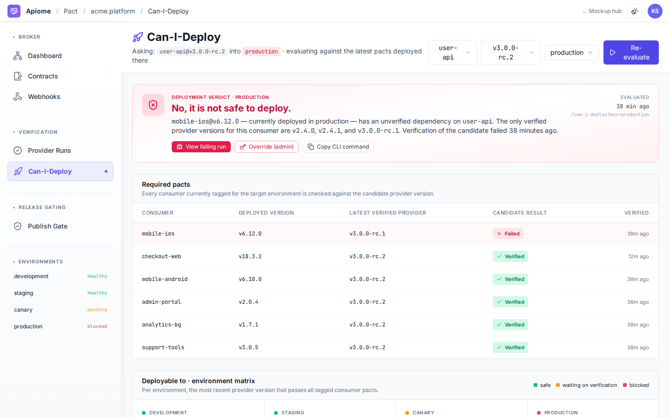Click the STAGING matrix column

[x=330, y=409]
